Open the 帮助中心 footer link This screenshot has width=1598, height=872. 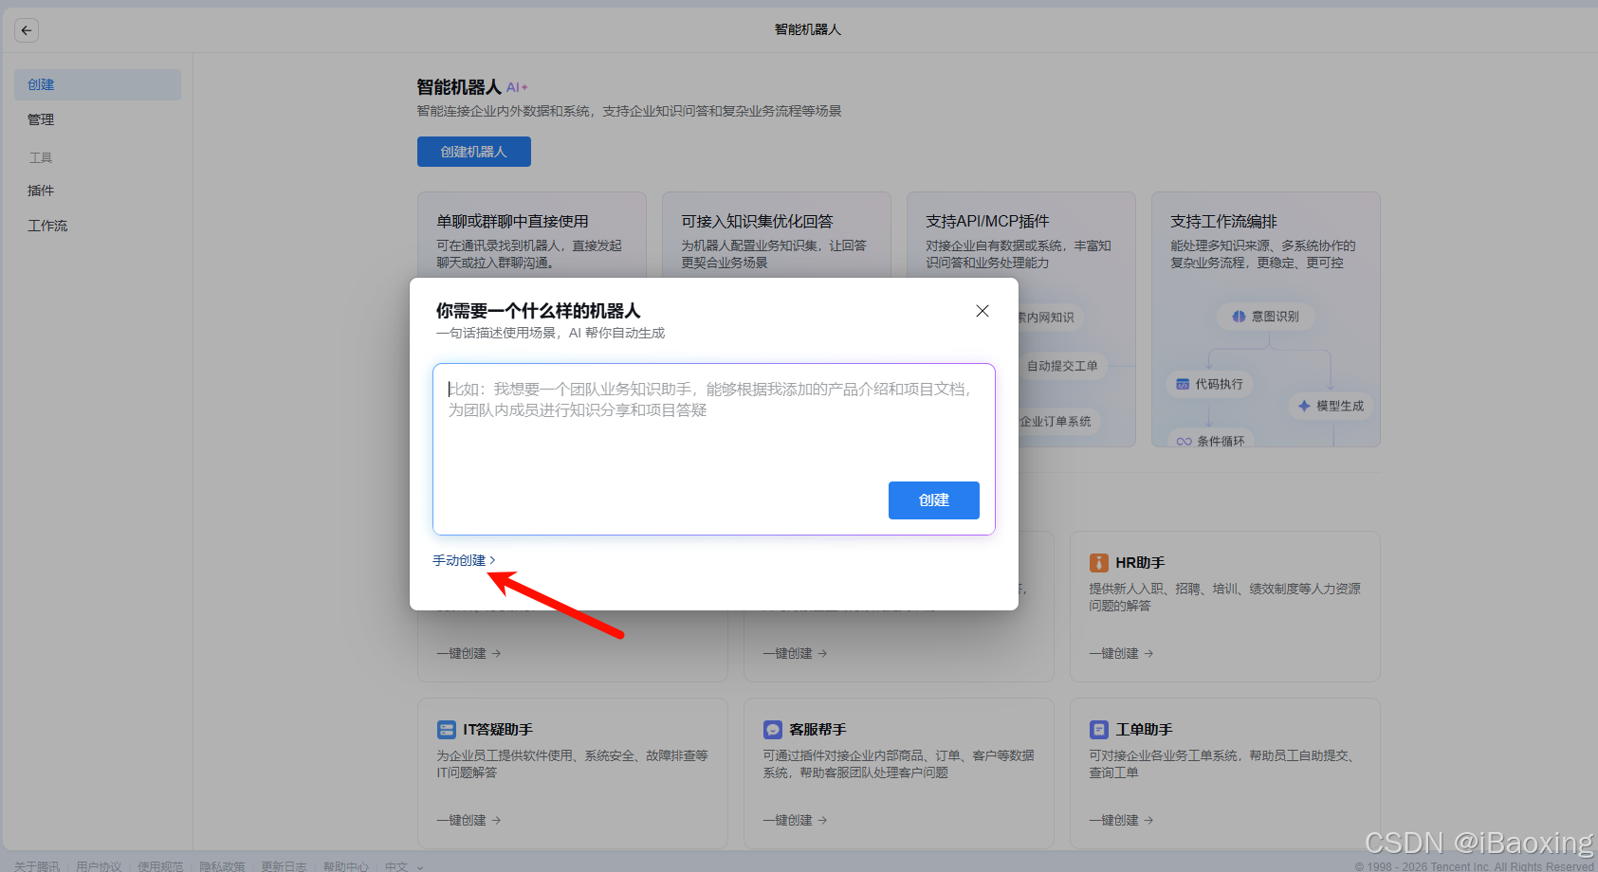(x=345, y=865)
